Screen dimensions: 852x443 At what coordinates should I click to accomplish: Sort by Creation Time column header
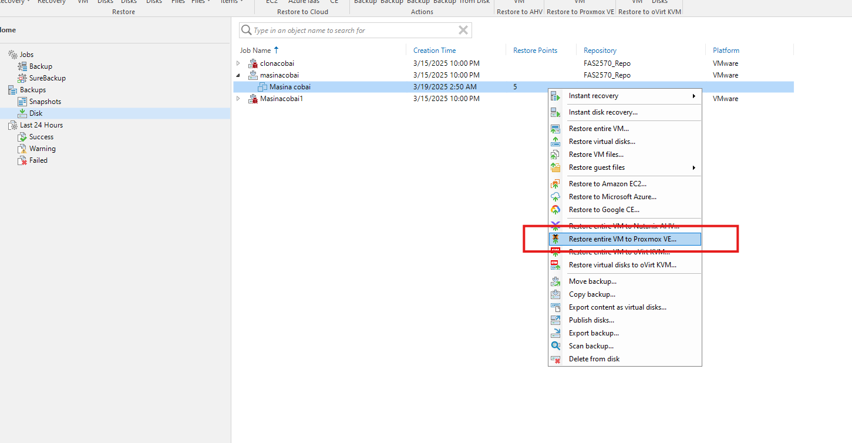[x=435, y=51]
